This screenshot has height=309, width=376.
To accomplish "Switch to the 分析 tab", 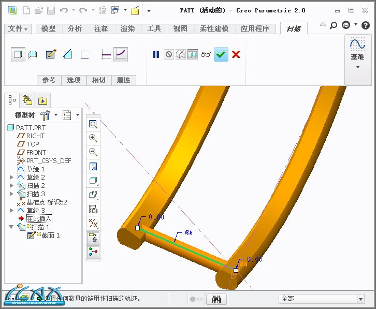I will pyautogui.click(x=75, y=29).
